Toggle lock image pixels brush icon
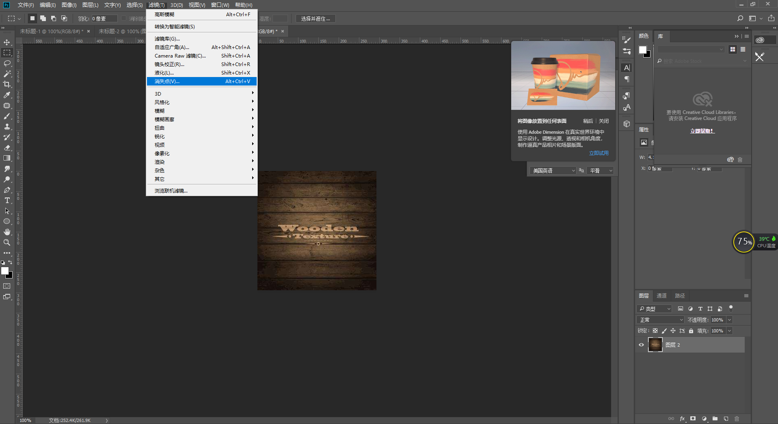This screenshot has width=778, height=424. click(x=664, y=331)
